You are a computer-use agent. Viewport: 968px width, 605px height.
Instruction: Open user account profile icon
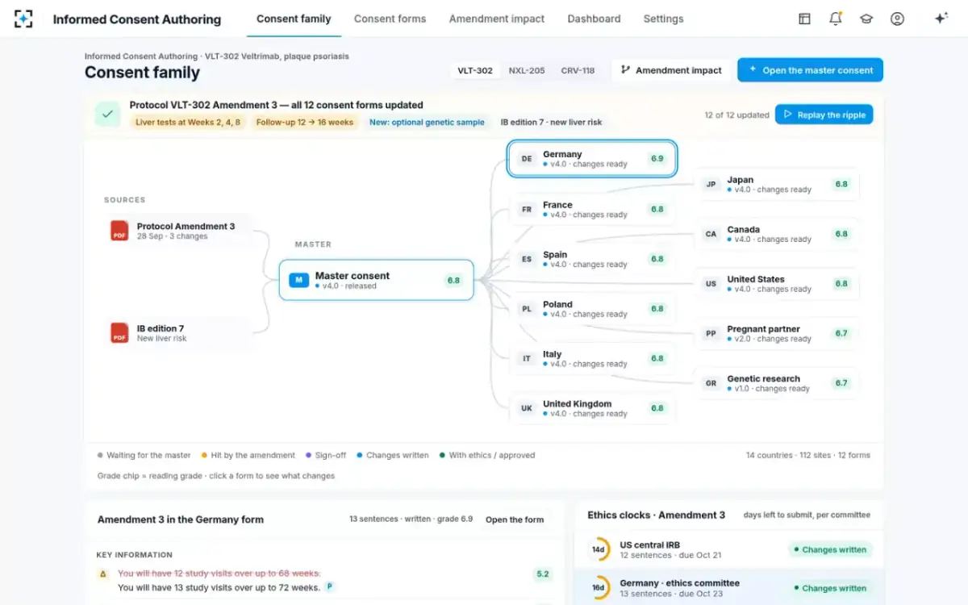[897, 19]
